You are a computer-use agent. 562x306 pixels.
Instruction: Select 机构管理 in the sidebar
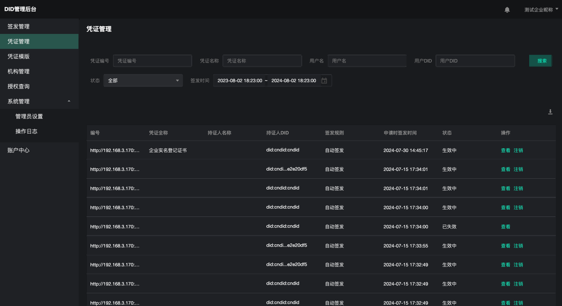click(19, 71)
